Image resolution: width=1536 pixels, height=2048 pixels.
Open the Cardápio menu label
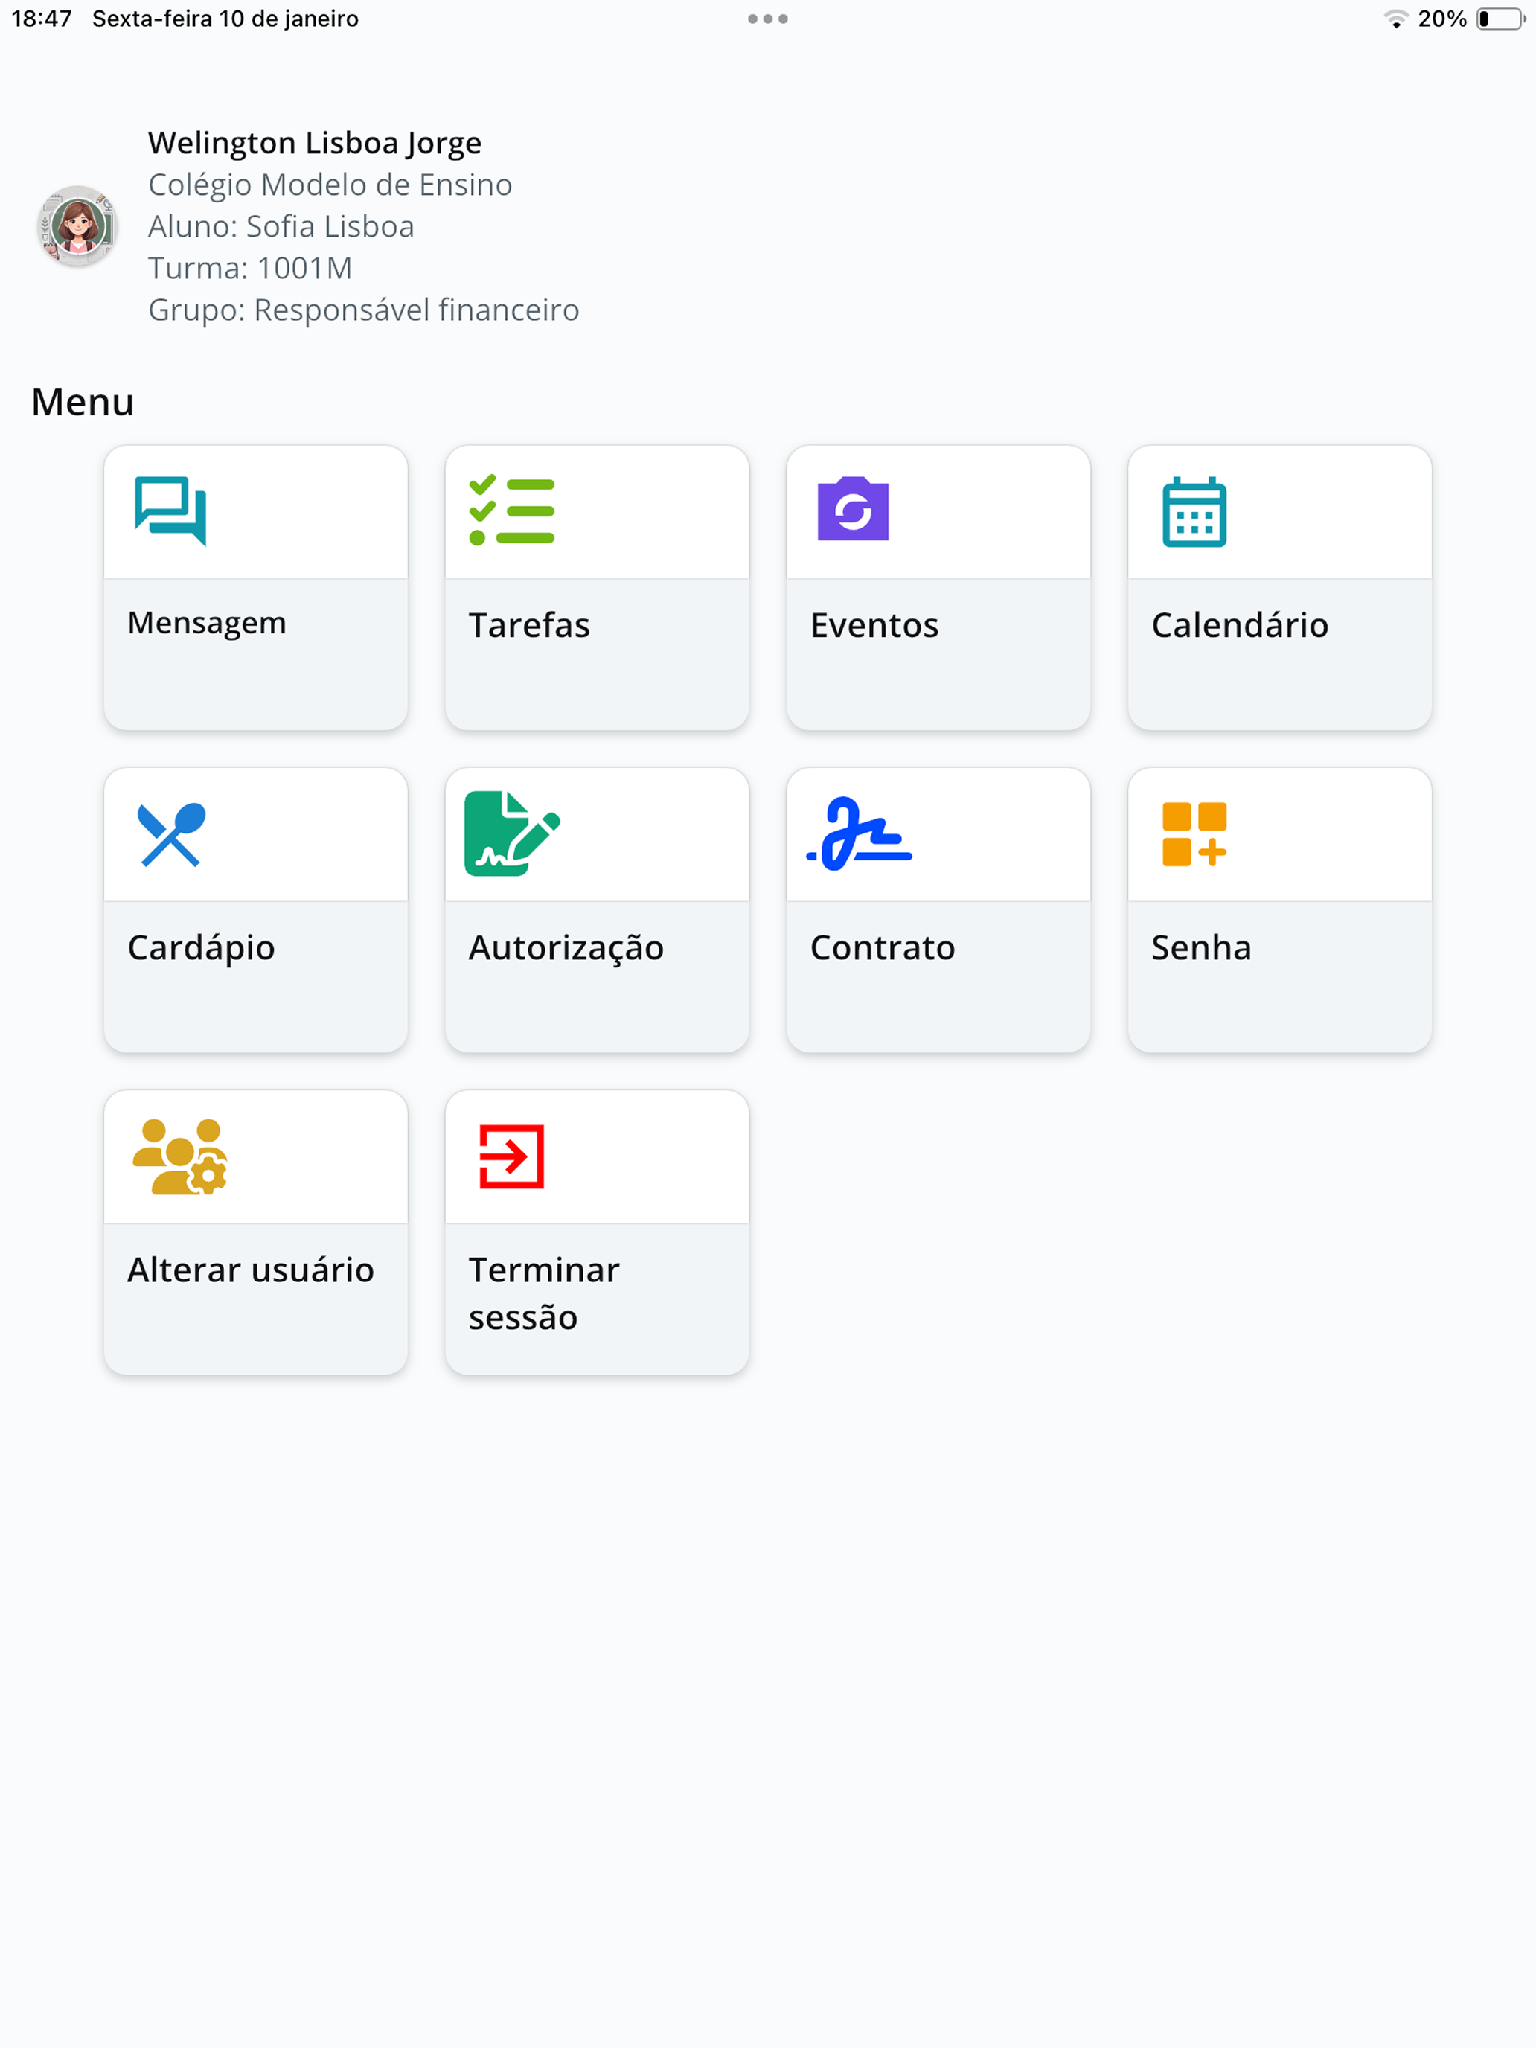pos(202,948)
